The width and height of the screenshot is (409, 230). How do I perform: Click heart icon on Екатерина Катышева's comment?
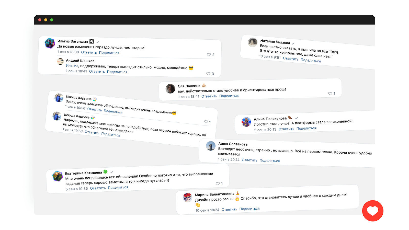(x=218, y=183)
